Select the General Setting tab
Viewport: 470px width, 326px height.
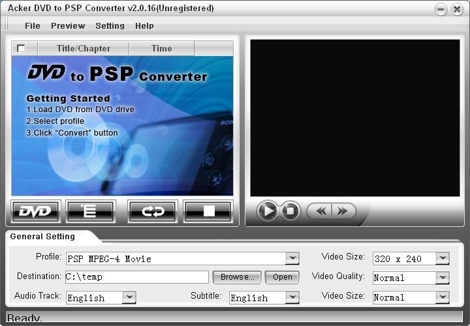pos(42,237)
